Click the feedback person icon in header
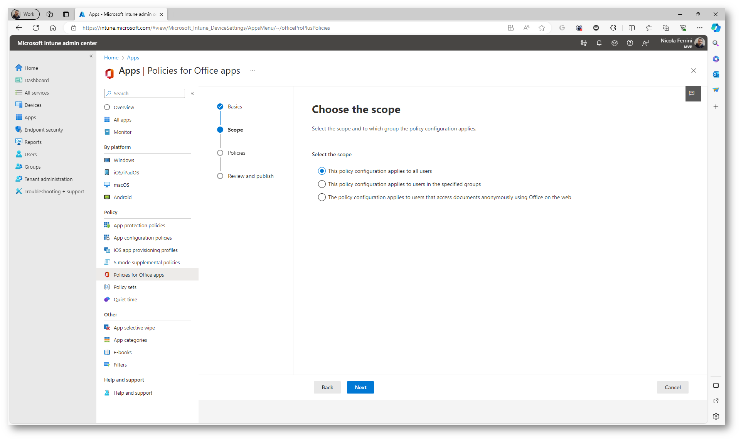 645,43
